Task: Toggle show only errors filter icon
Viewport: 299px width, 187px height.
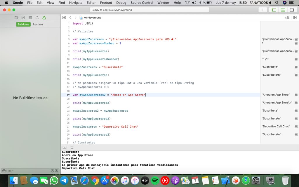Action: pos(56,171)
